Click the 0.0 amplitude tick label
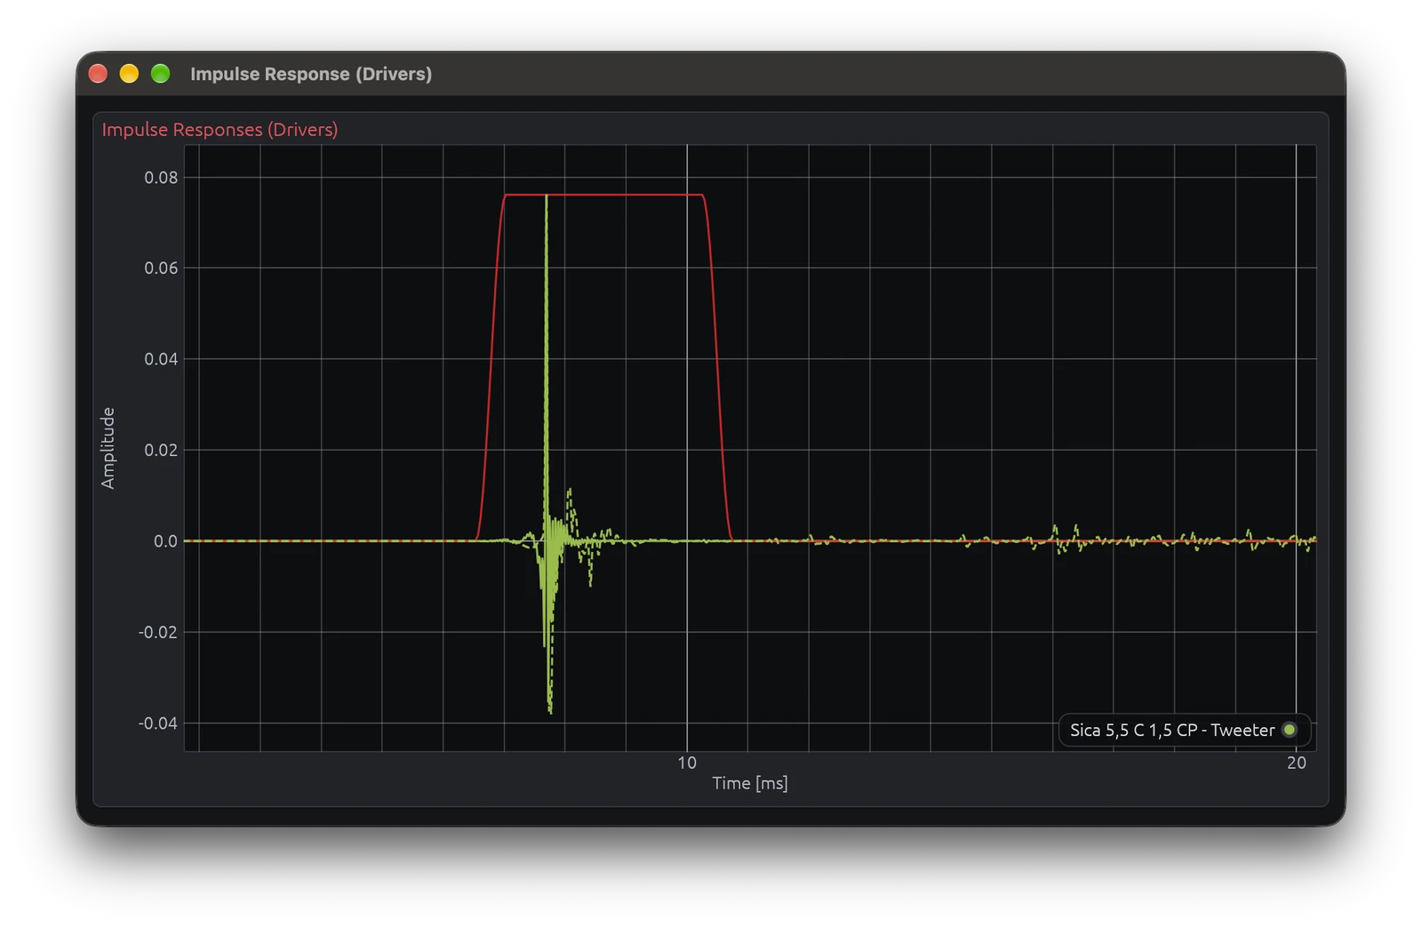 (x=165, y=541)
